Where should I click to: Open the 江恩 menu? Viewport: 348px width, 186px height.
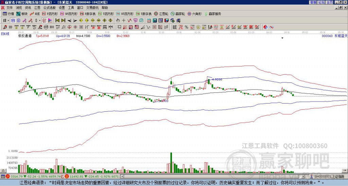pyautogui.click(x=37, y=8)
